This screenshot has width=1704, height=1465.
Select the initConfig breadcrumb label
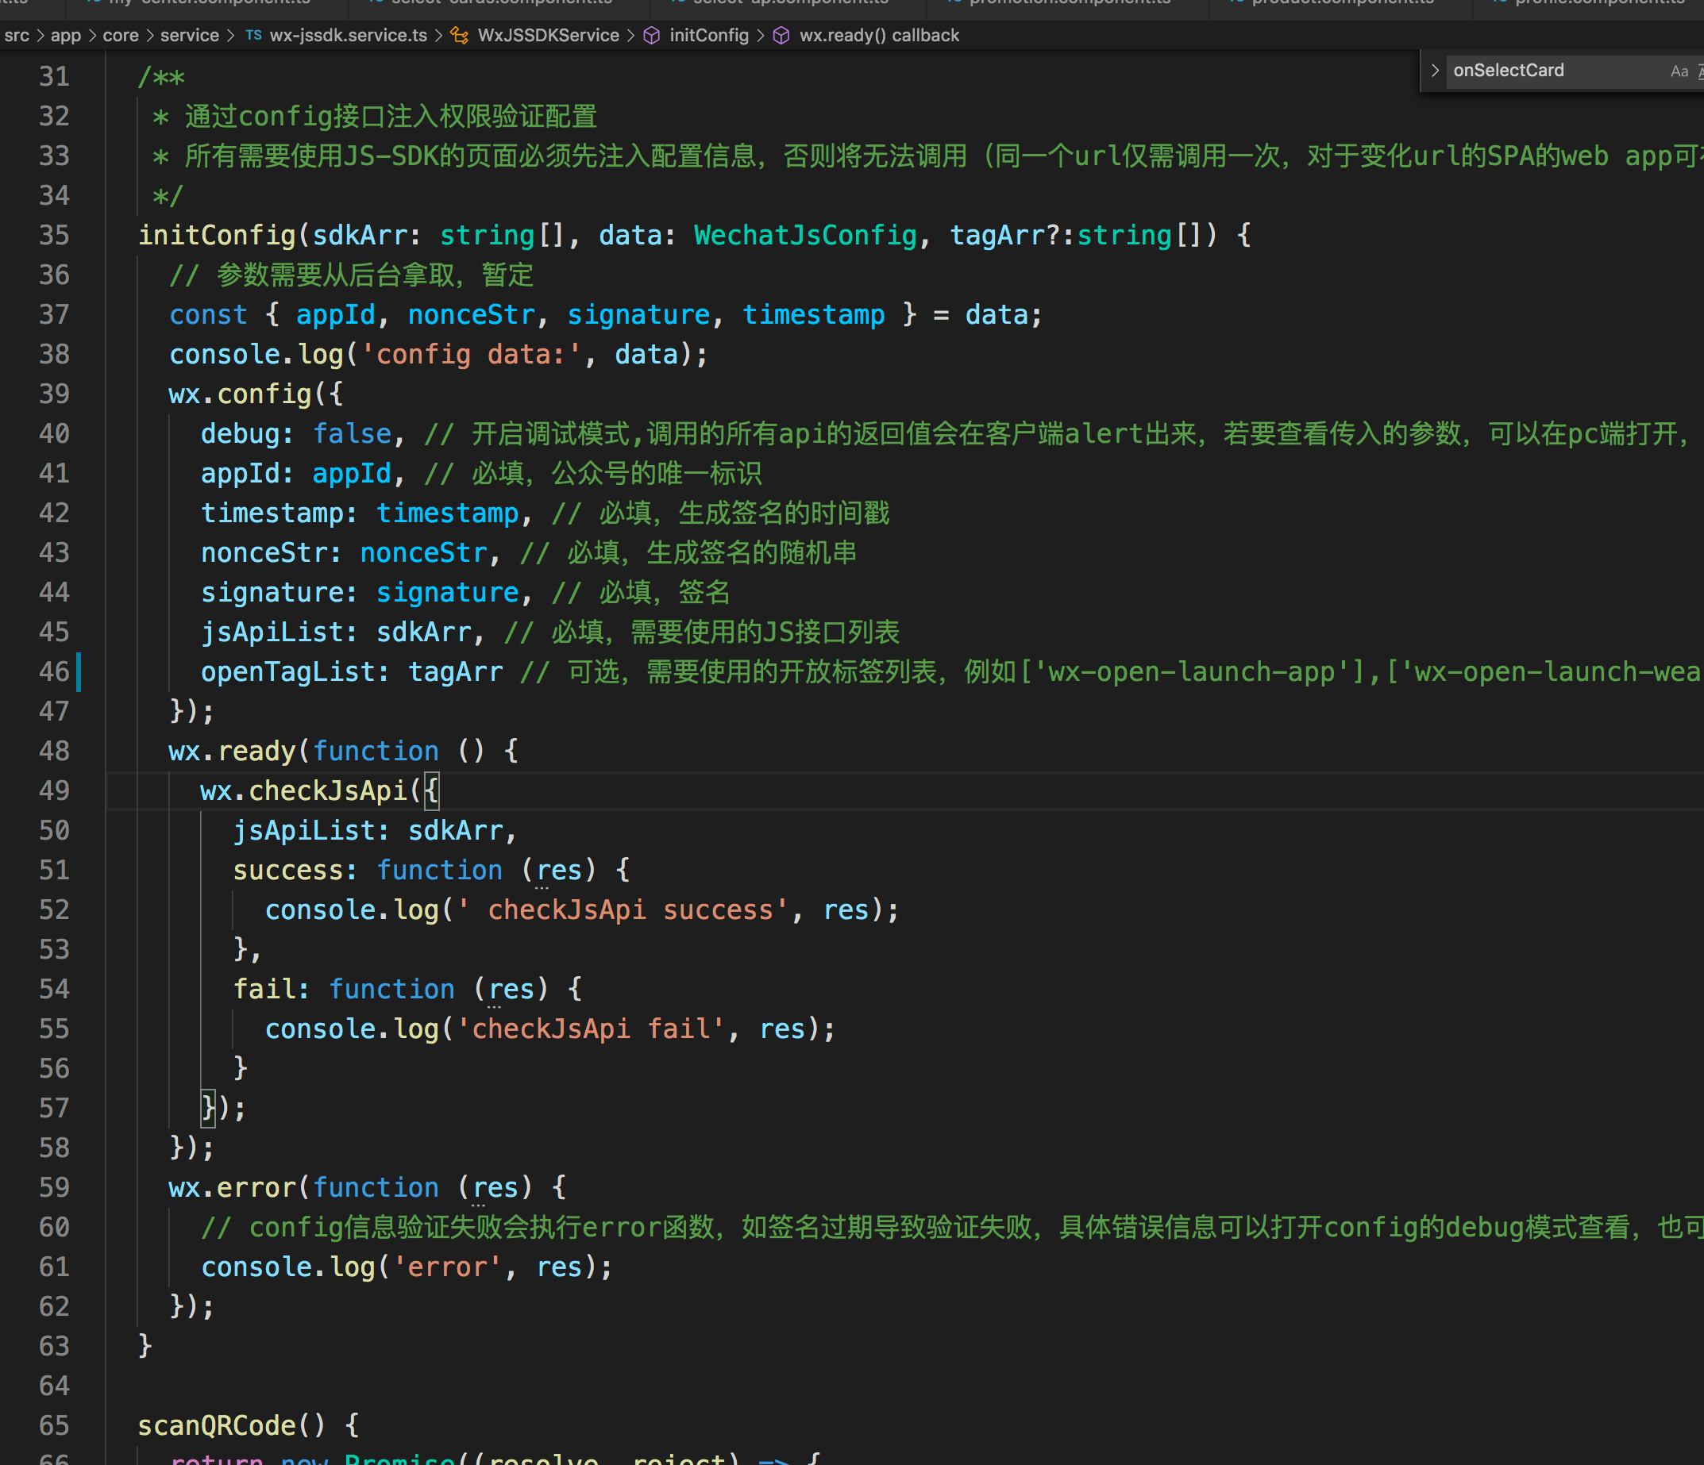coord(708,36)
